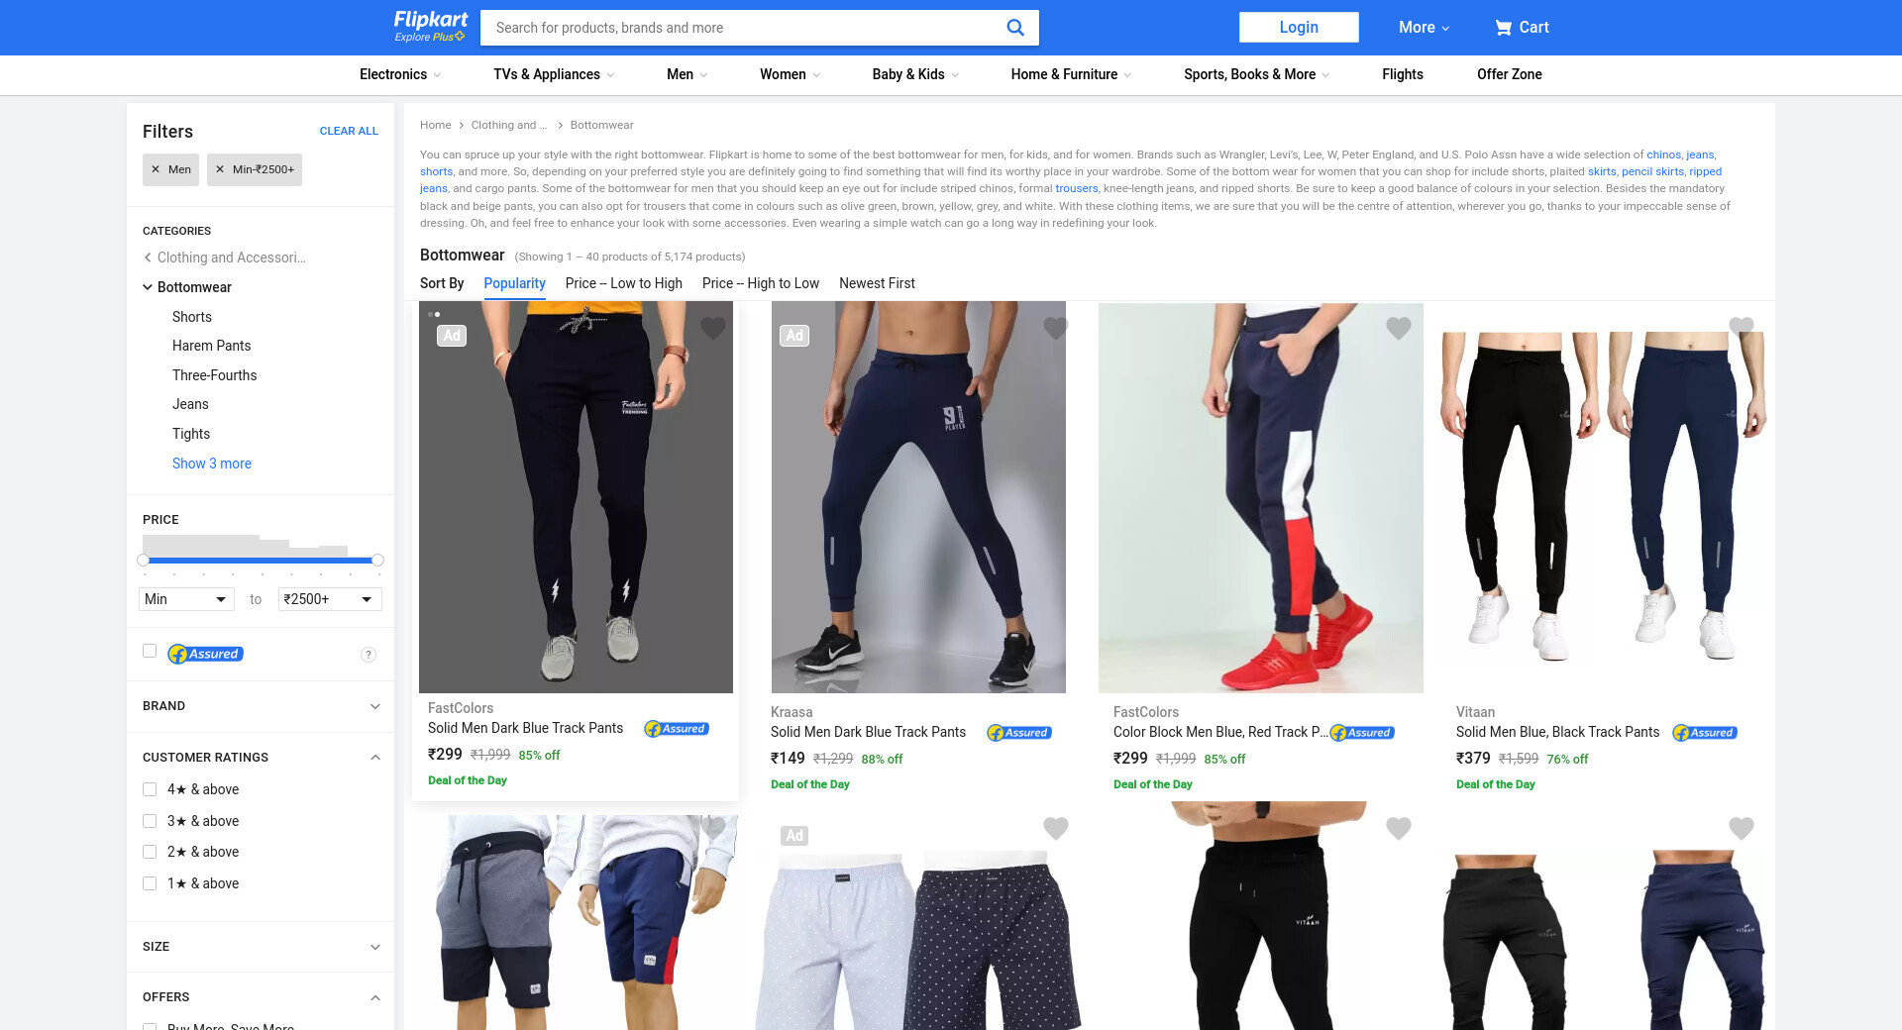Tick the 2★ & above rating checkbox
Screen dimensions: 1902x1030
click(x=150, y=852)
